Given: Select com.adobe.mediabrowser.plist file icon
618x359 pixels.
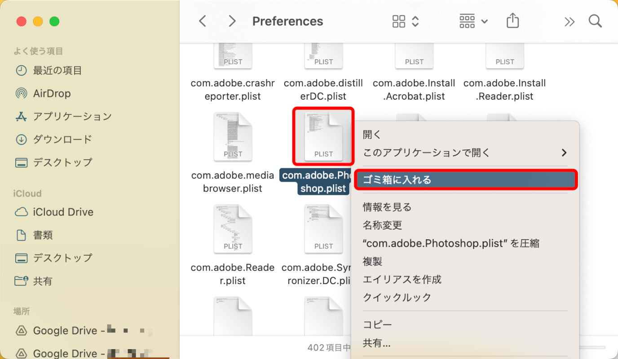Looking at the screenshot, I should (233, 136).
